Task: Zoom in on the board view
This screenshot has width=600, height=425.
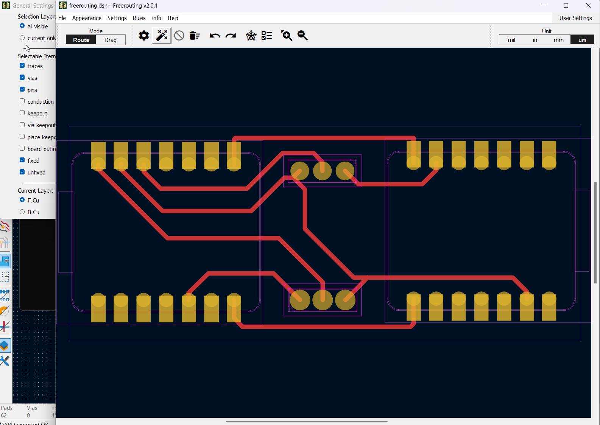Action: [287, 36]
